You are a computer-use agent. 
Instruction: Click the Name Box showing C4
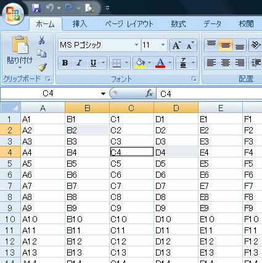pos(50,94)
